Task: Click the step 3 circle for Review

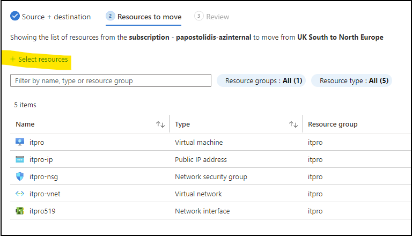Action: pyautogui.click(x=199, y=17)
